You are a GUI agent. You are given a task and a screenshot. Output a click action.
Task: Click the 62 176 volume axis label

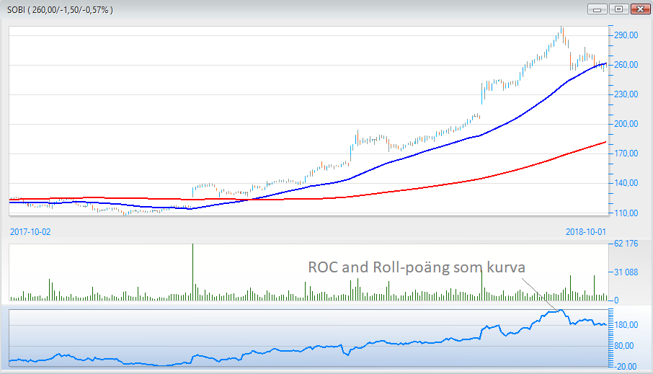point(626,244)
